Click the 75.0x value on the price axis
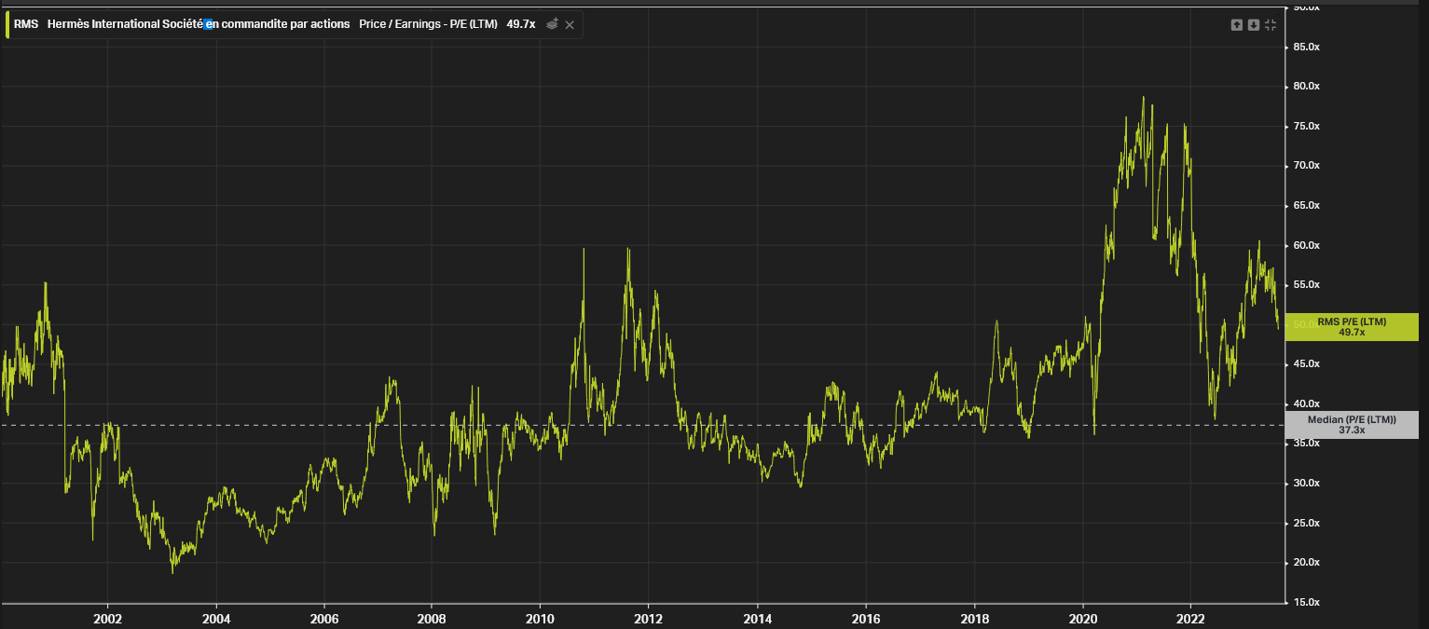Viewport: 1429px width, 629px height. [1305, 126]
